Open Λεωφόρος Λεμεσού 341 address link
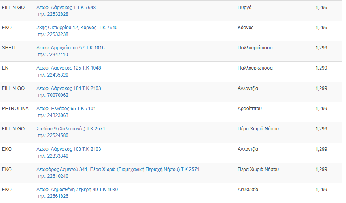Viewport: 346px width, 203px height. (118, 169)
